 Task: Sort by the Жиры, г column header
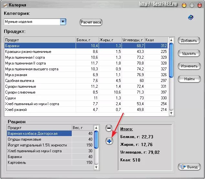tap(110, 40)
